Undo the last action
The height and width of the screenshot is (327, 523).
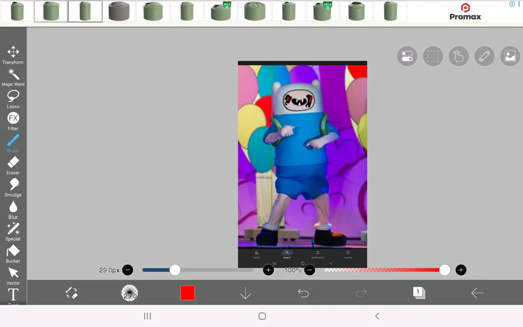303,293
